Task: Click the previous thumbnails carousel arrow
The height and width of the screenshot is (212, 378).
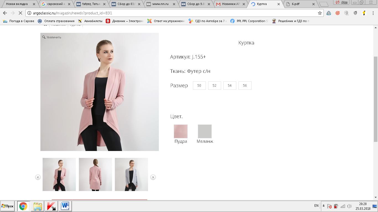Action: pos(38,177)
